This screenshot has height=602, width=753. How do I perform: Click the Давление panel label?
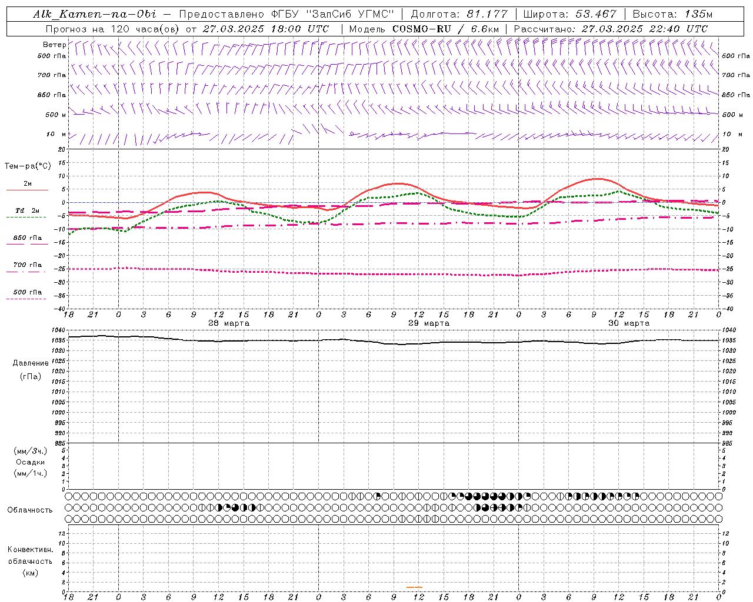pyautogui.click(x=31, y=363)
